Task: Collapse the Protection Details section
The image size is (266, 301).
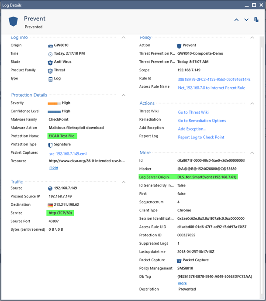Action: pyautogui.click(x=124, y=95)
